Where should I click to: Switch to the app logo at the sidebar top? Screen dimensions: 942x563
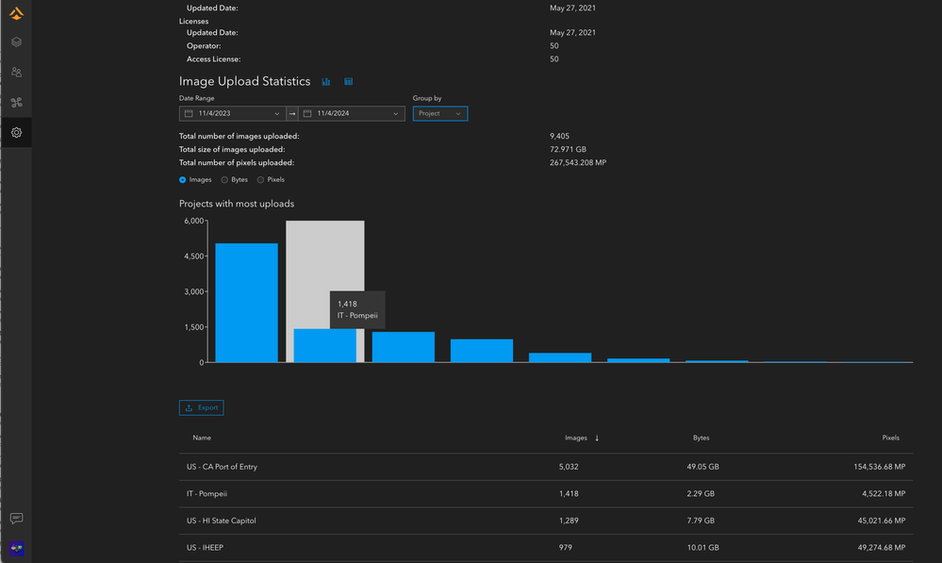(x=15, y=14)
